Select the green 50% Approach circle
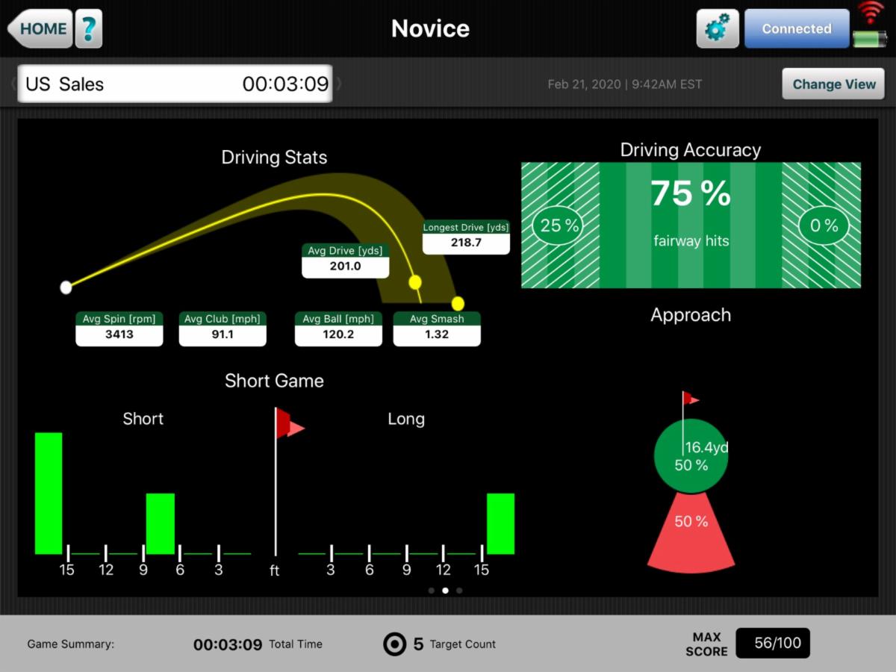Image resolution: width=896 pixels, height=672 pixels. click(691, 455)
